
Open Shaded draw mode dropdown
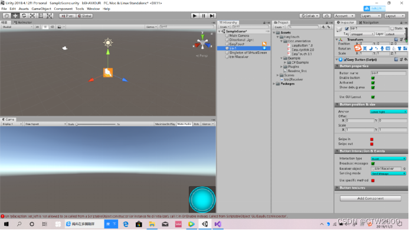[x=17, y=27]
